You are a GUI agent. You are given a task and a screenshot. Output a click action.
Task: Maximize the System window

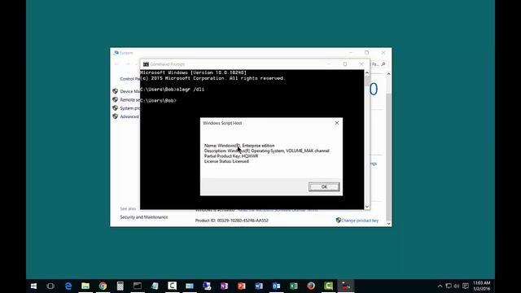pos(366,52)
